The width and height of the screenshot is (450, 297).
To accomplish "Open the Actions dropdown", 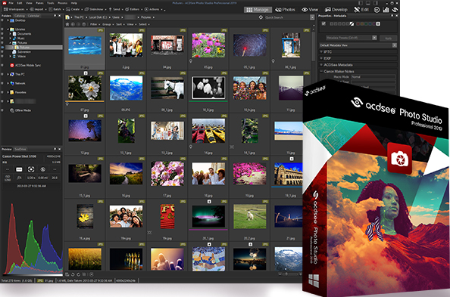I will click(x=154, y=10).
